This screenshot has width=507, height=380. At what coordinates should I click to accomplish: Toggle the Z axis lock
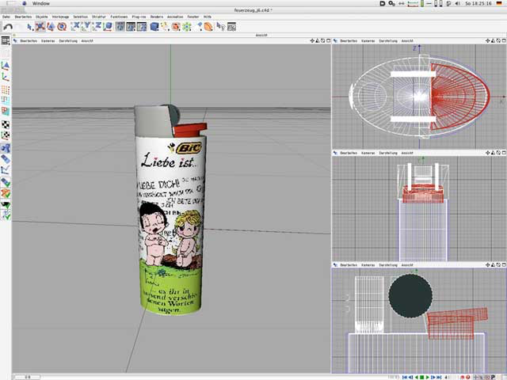pos(99,26)
